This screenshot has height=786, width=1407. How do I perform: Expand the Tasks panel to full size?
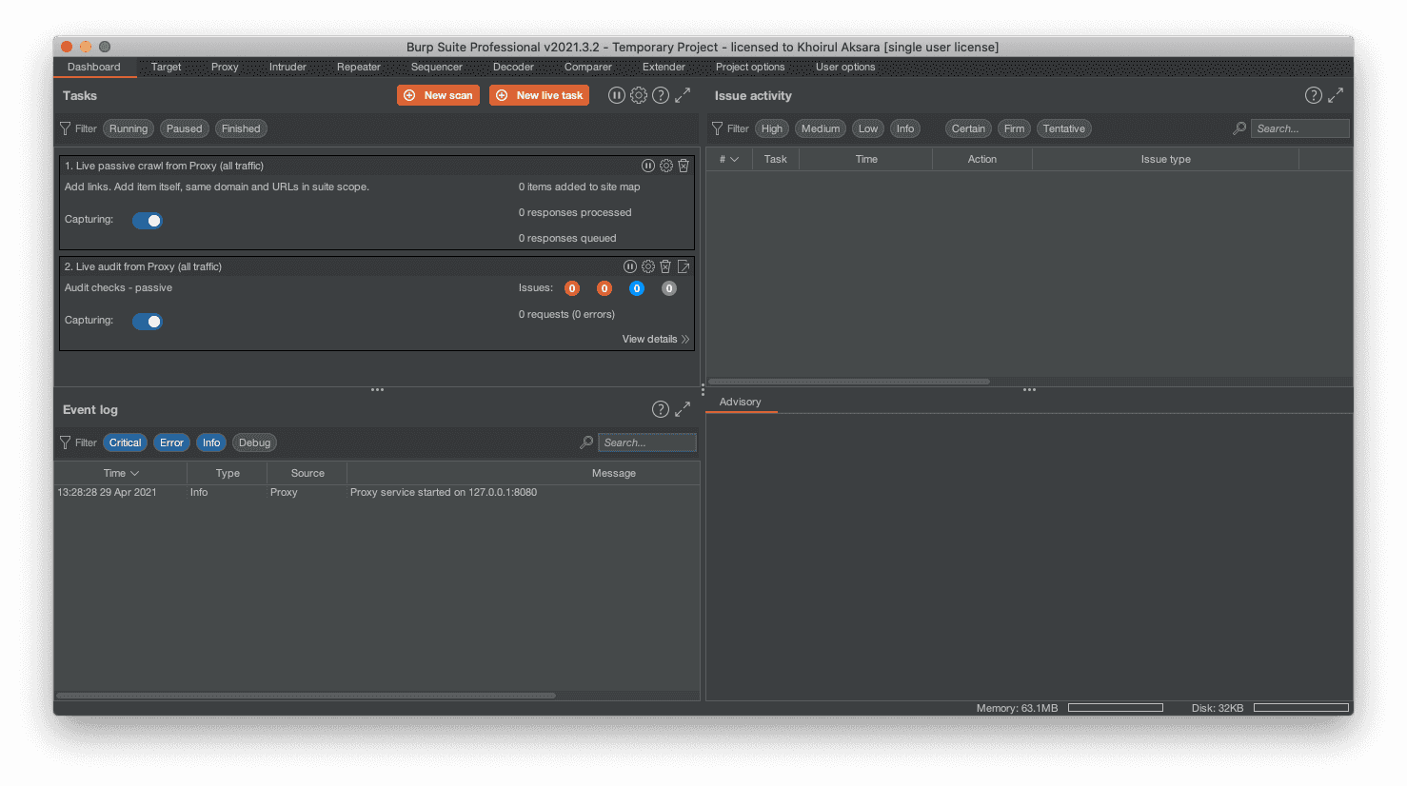coord(683,95)
